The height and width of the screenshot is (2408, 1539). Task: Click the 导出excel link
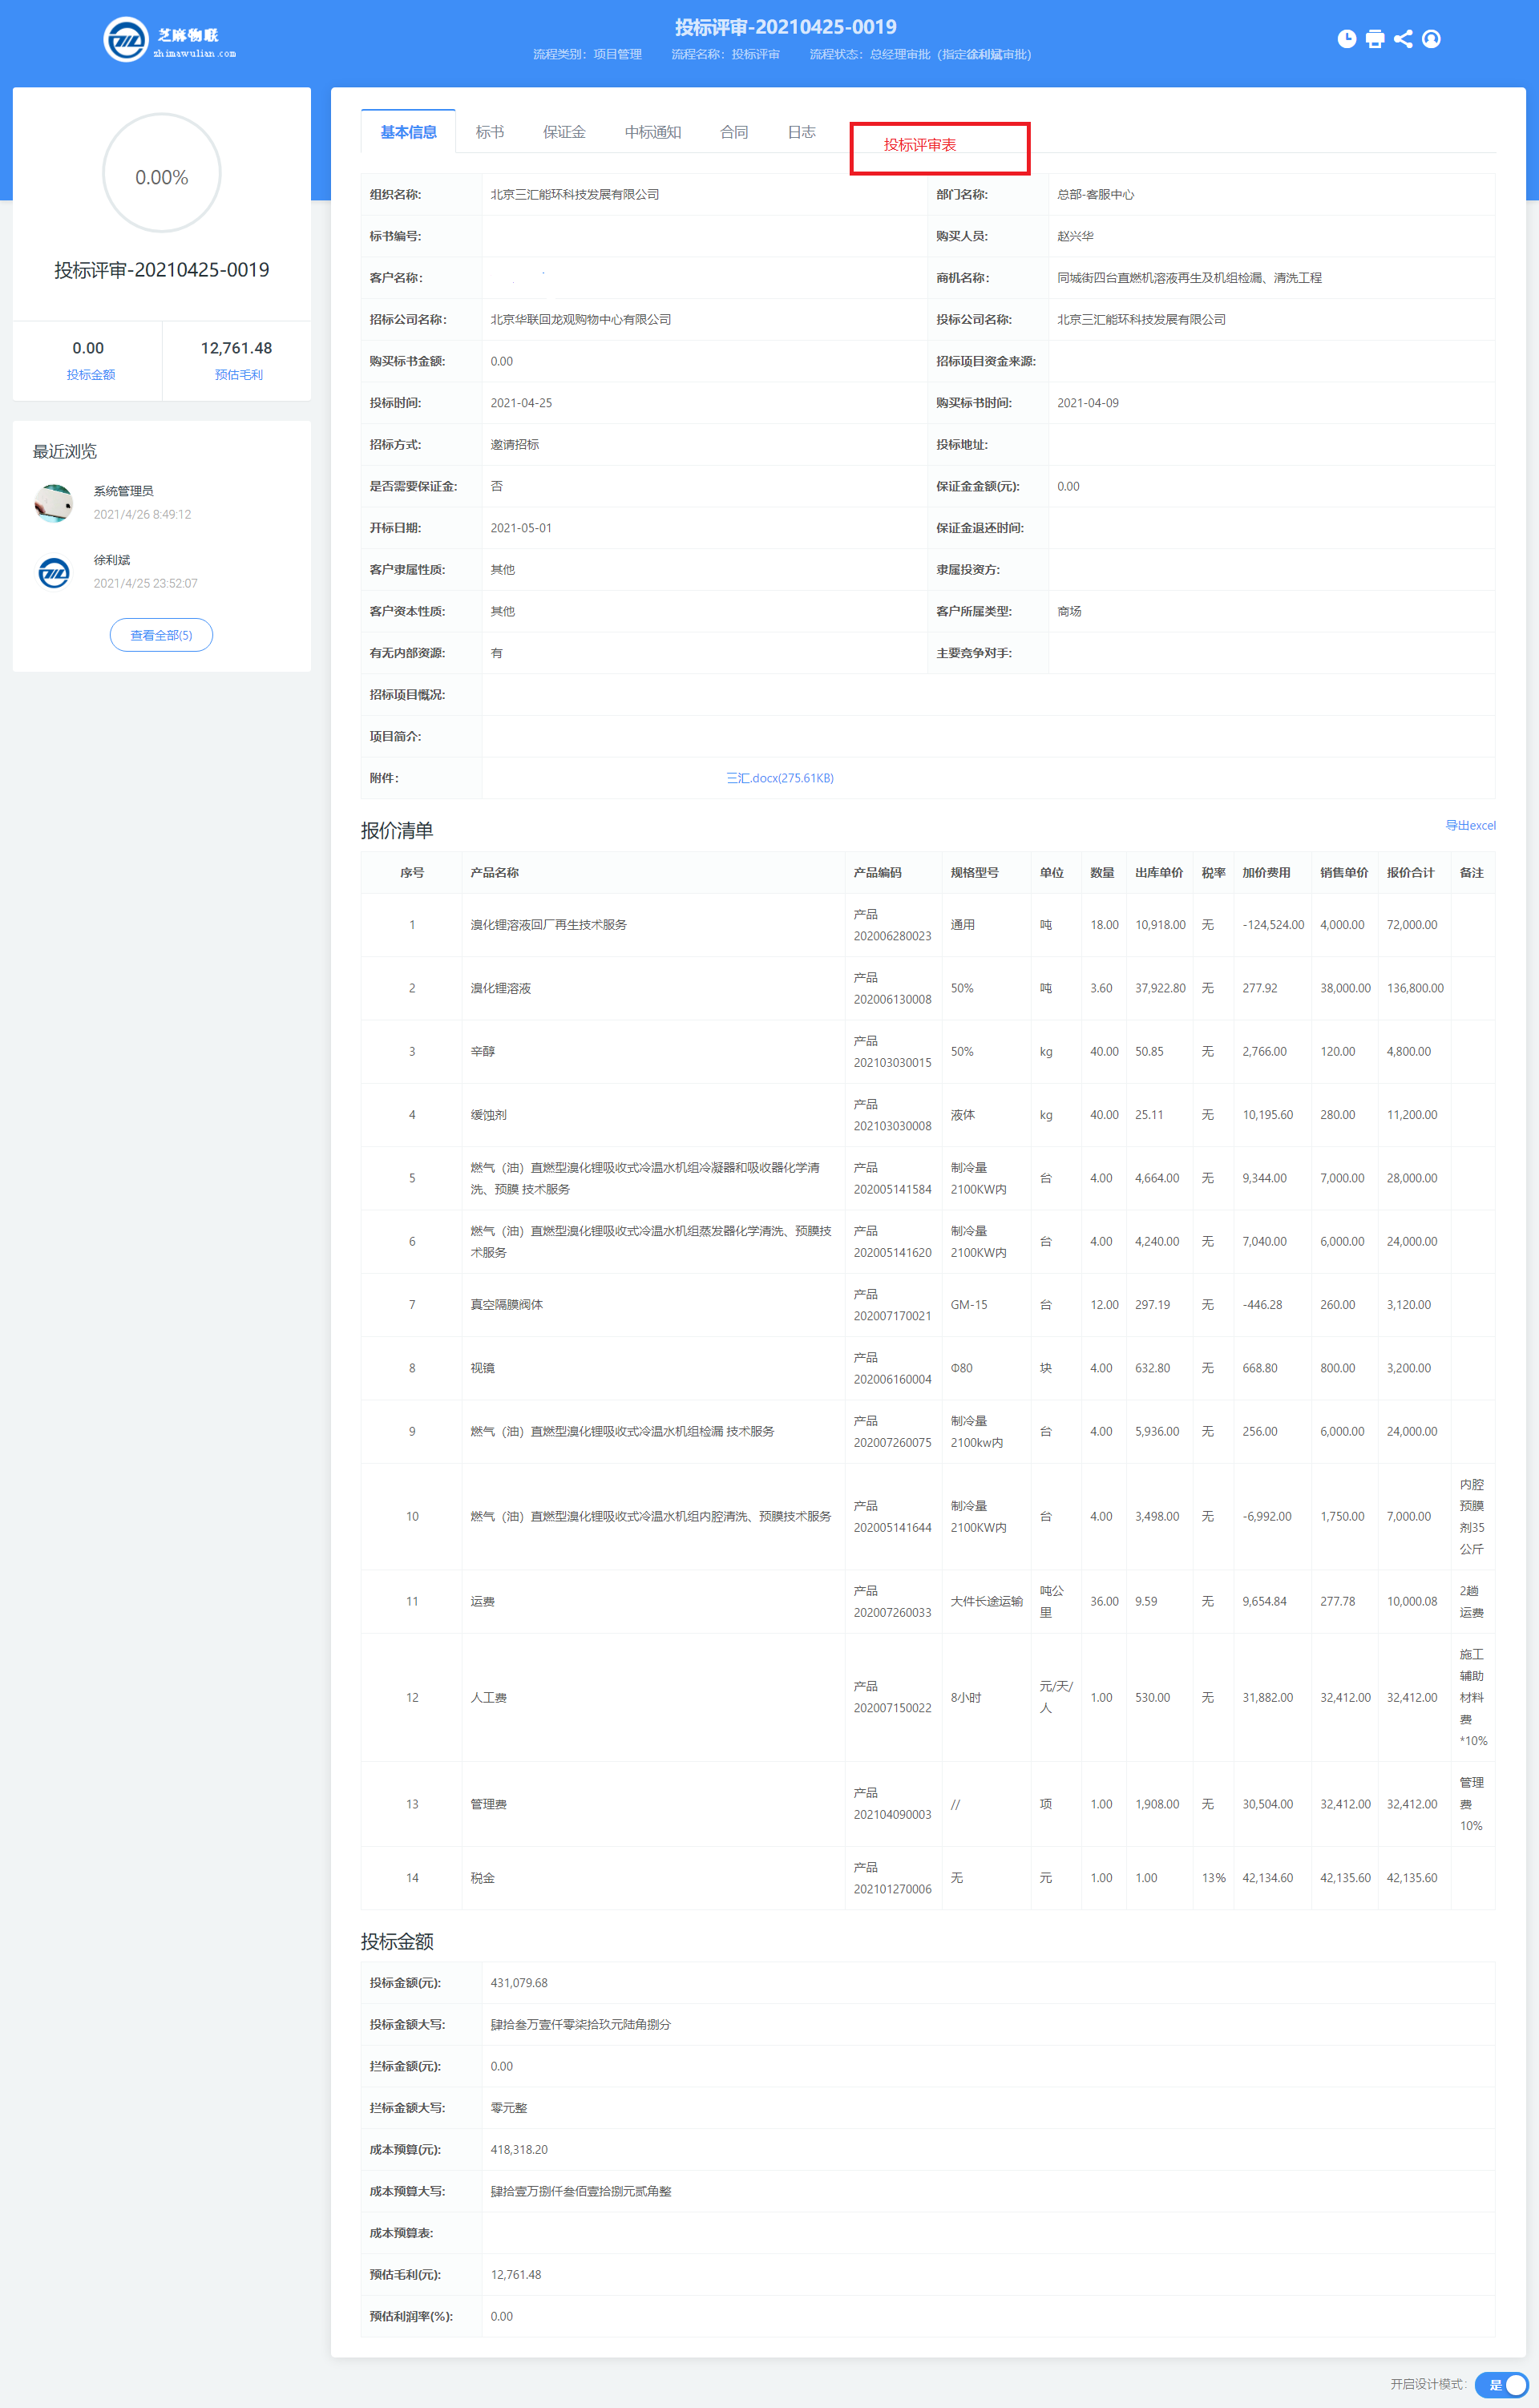coord(1469,825)
